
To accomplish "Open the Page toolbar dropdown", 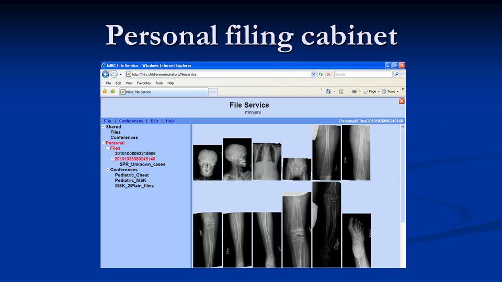I will tap(371, 91).
